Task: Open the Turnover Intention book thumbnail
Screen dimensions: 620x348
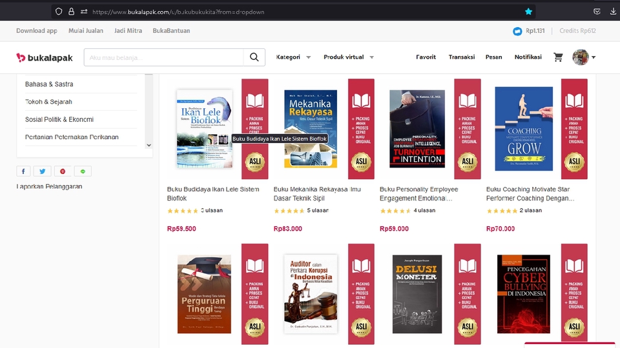Action: [x=417, y=129]
